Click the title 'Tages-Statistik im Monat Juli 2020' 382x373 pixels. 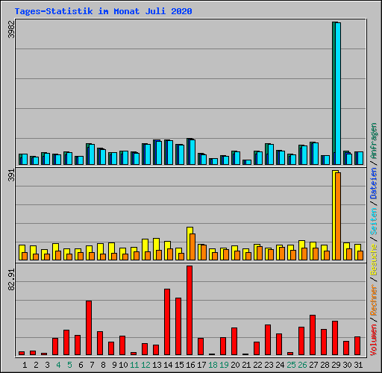(103, 11)
